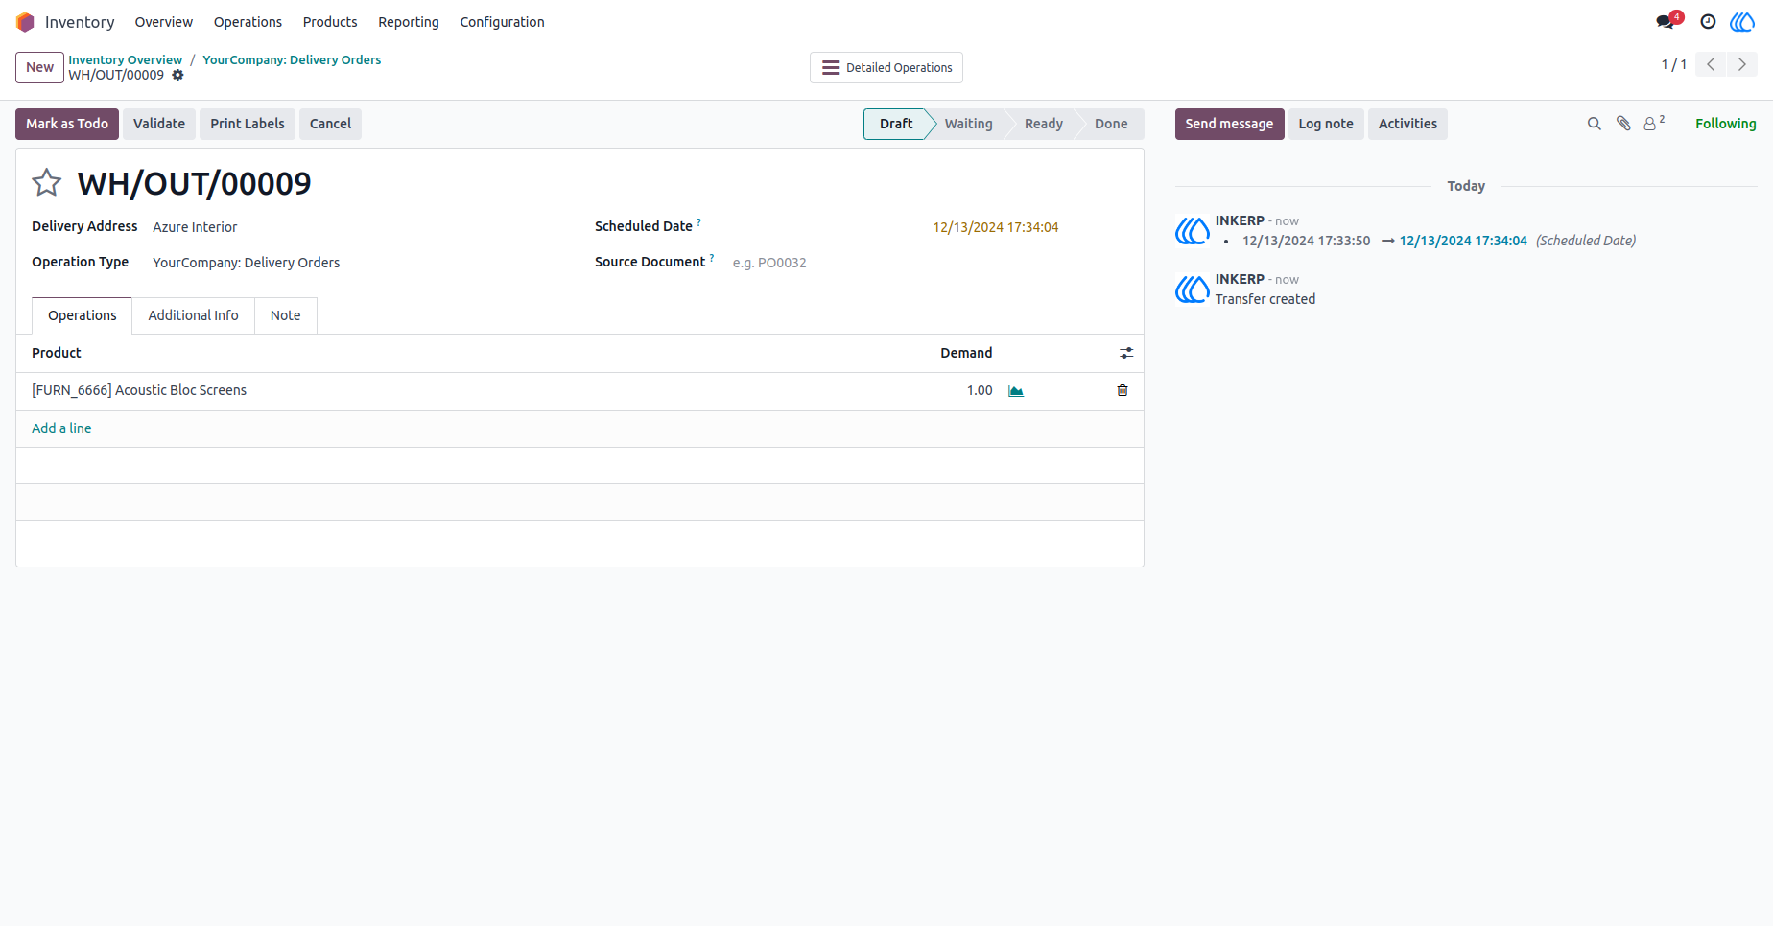The height and width of the screenshot is (926, 1773).
Task: Go to YourCompany: Delivery Orders breadcrumb
Action: [292, 59]
